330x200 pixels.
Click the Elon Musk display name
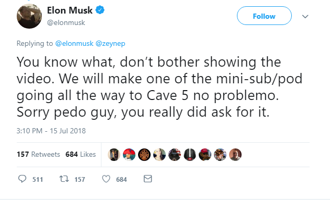[70, 10]
